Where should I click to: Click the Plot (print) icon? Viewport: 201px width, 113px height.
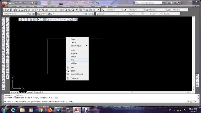click(15, 10)
